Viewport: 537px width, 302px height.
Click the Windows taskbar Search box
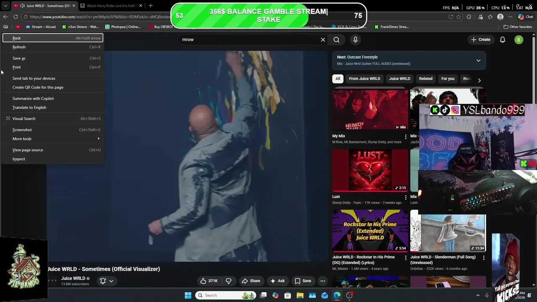226,295
